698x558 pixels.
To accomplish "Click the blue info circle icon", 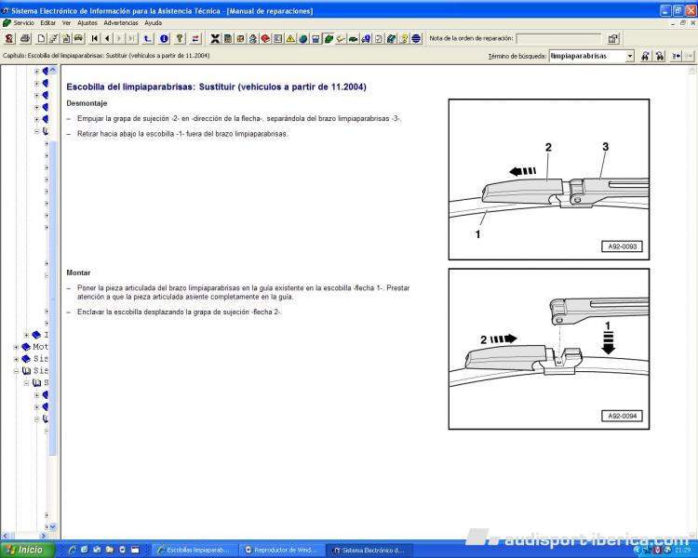I will pos(164,39).
